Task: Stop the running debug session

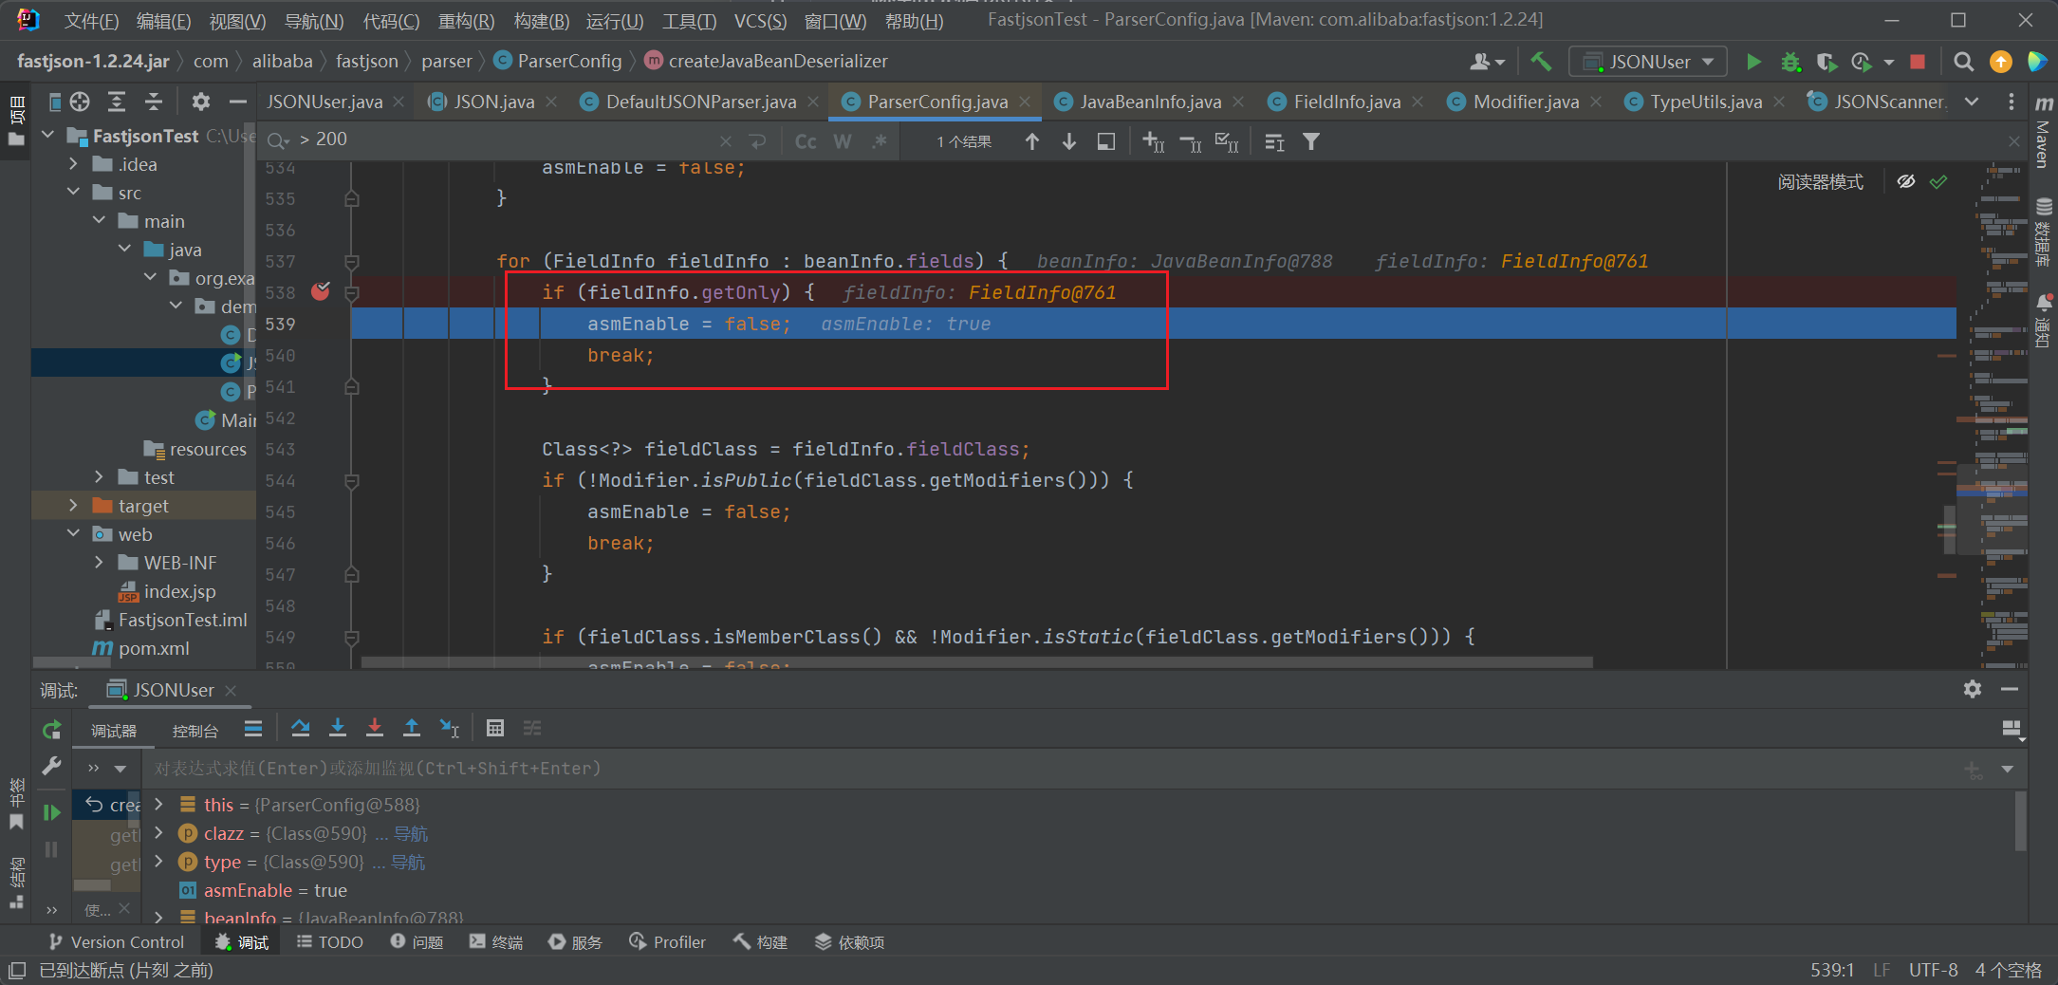Action: pos(1918,62)
